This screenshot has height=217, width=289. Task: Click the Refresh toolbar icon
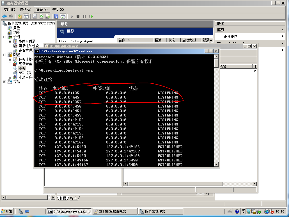(41, 17)
